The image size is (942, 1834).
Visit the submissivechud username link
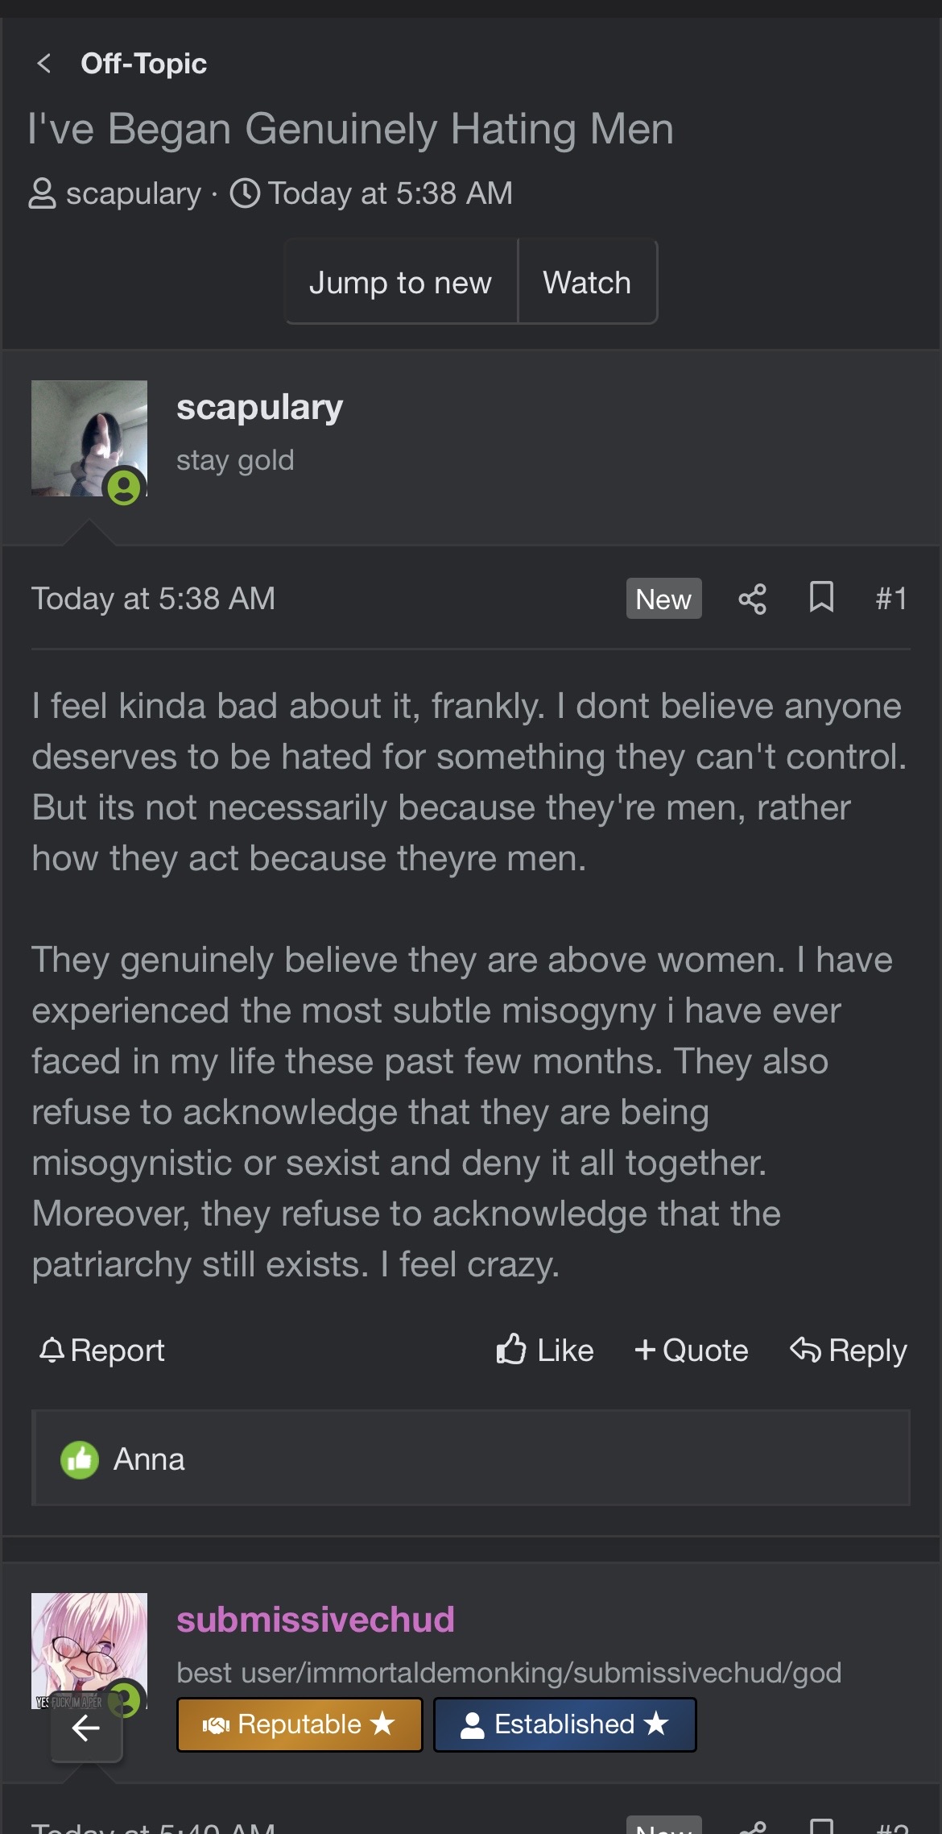click(315, 1620)
